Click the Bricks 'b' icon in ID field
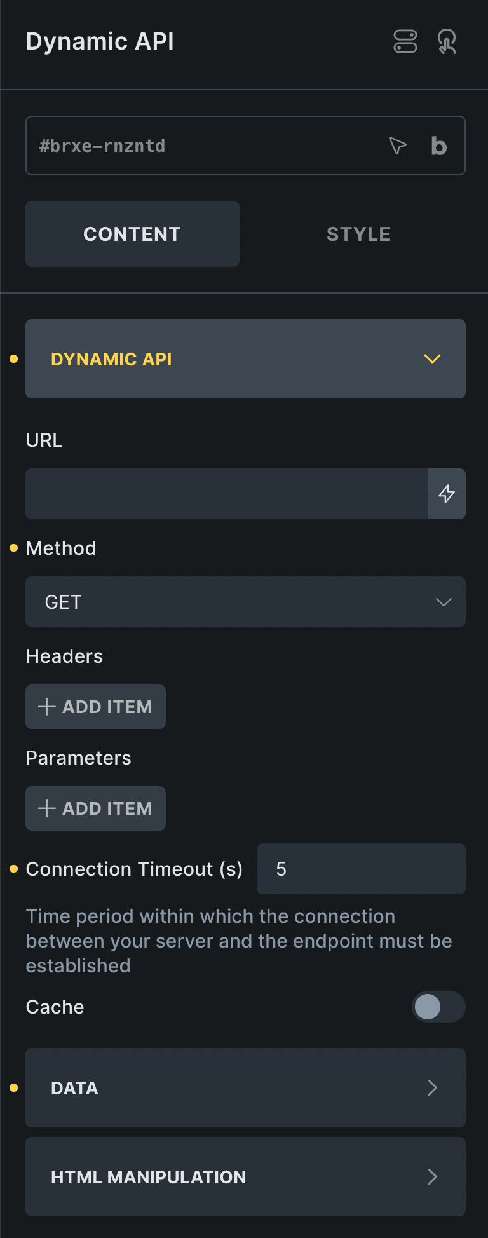Image resolution: width=488 pixels, height=1238 pixels. click(x=438, y=145)
